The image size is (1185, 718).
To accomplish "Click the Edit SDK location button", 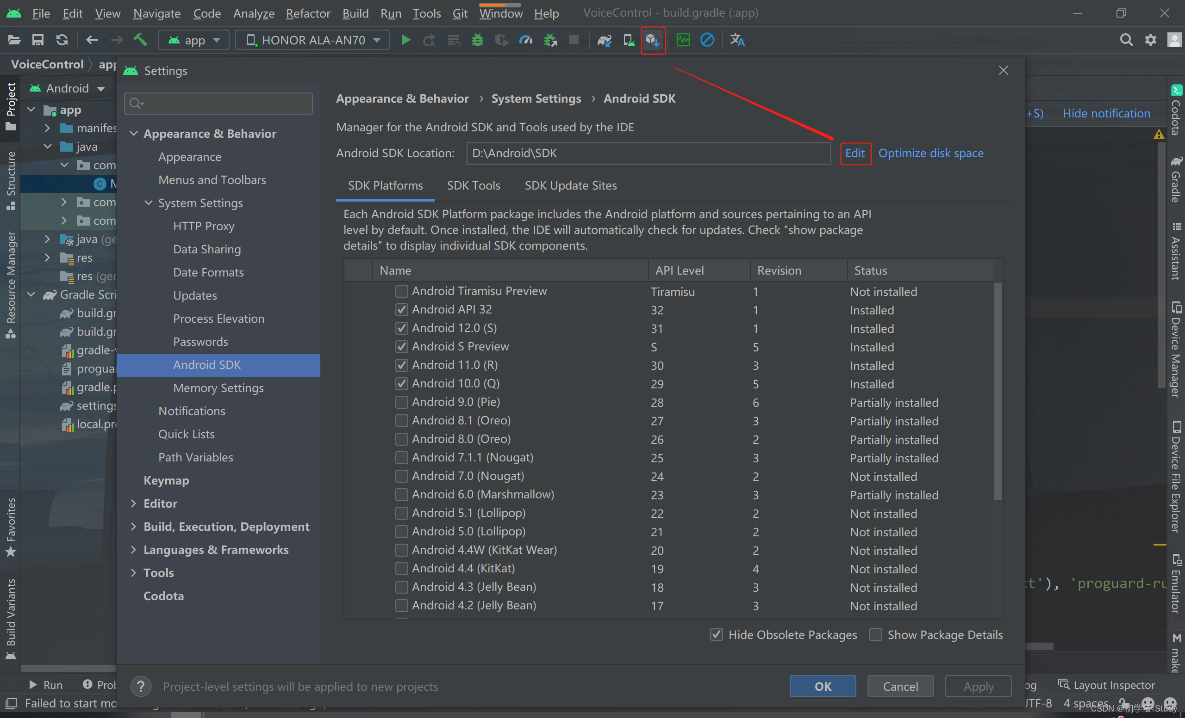I will [855, 153].
